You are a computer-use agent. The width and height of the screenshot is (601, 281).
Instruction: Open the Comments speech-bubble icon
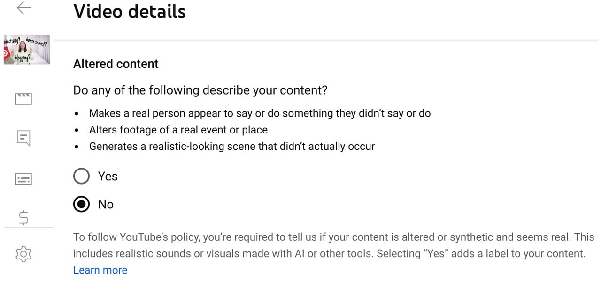(x=23, y=137)
